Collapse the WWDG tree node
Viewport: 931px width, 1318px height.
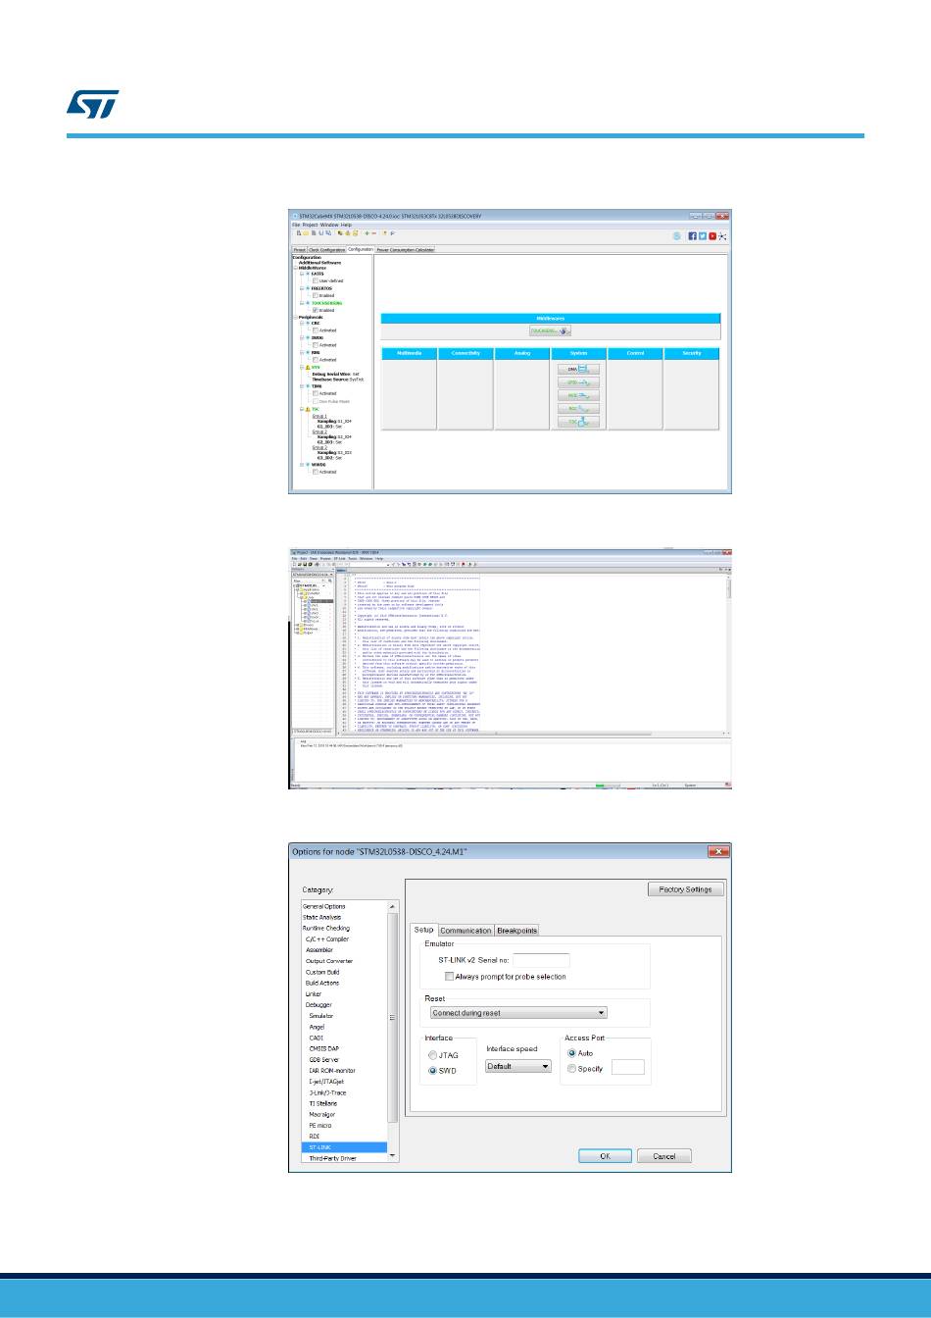click(x=302, y=464)
